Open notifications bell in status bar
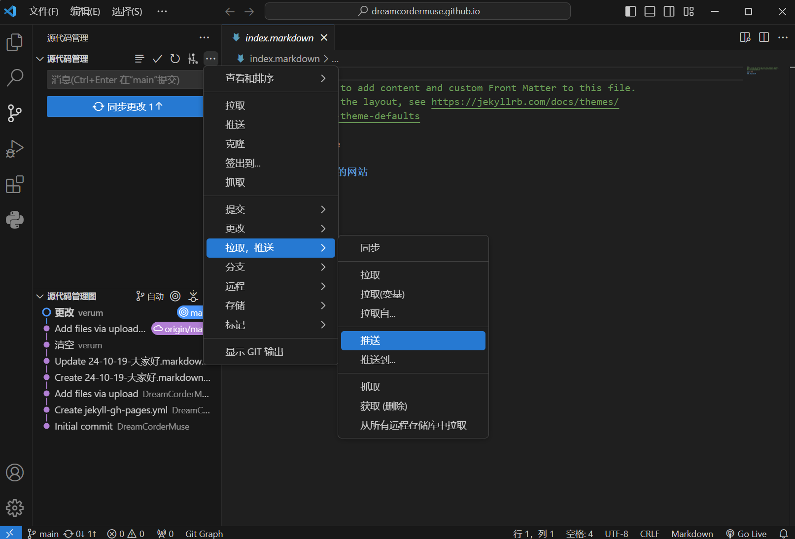 coord(783,534)
